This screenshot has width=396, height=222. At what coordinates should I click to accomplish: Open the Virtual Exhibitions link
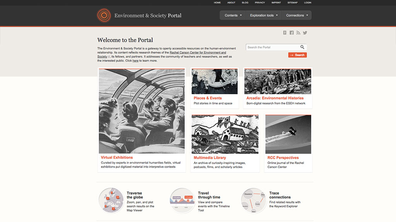click(x=117, y=158)
